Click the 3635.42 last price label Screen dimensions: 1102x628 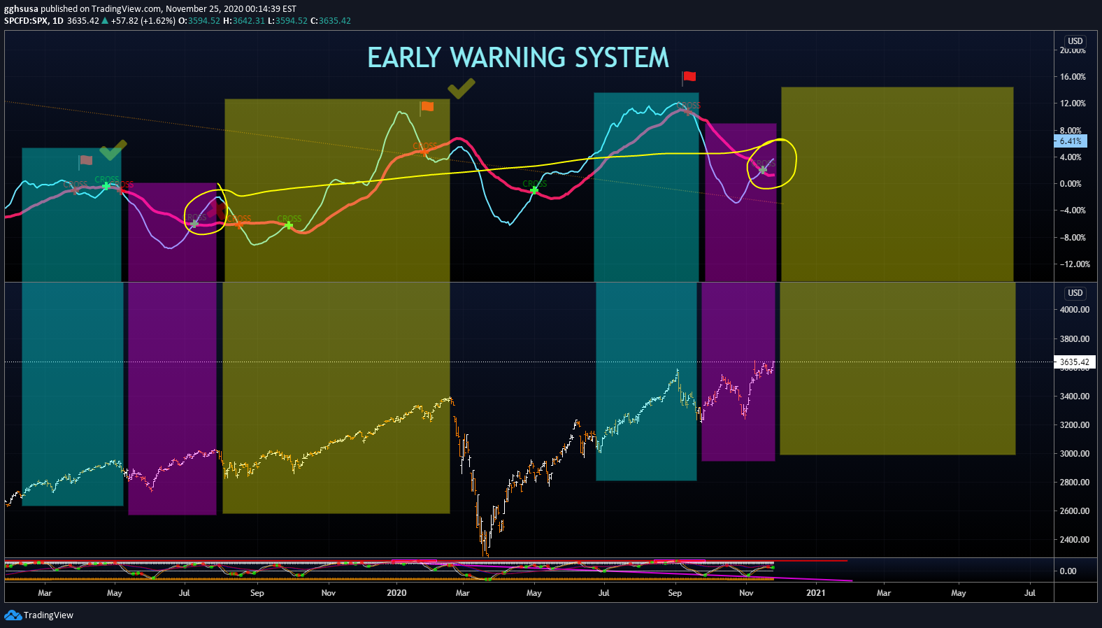coord(1074,362)
